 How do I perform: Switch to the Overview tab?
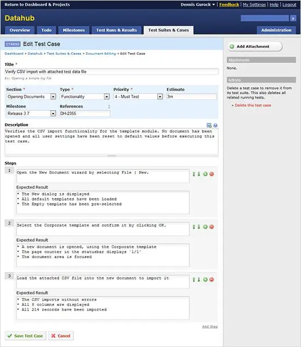(x=20, y=30)
